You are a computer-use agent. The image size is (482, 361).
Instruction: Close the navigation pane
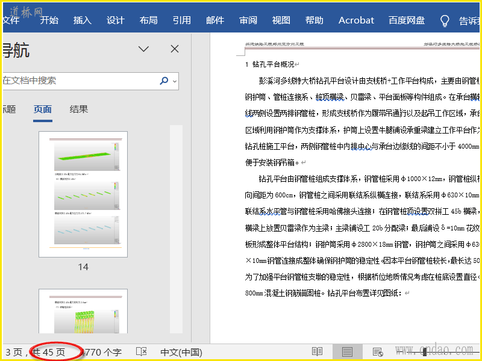175,49
